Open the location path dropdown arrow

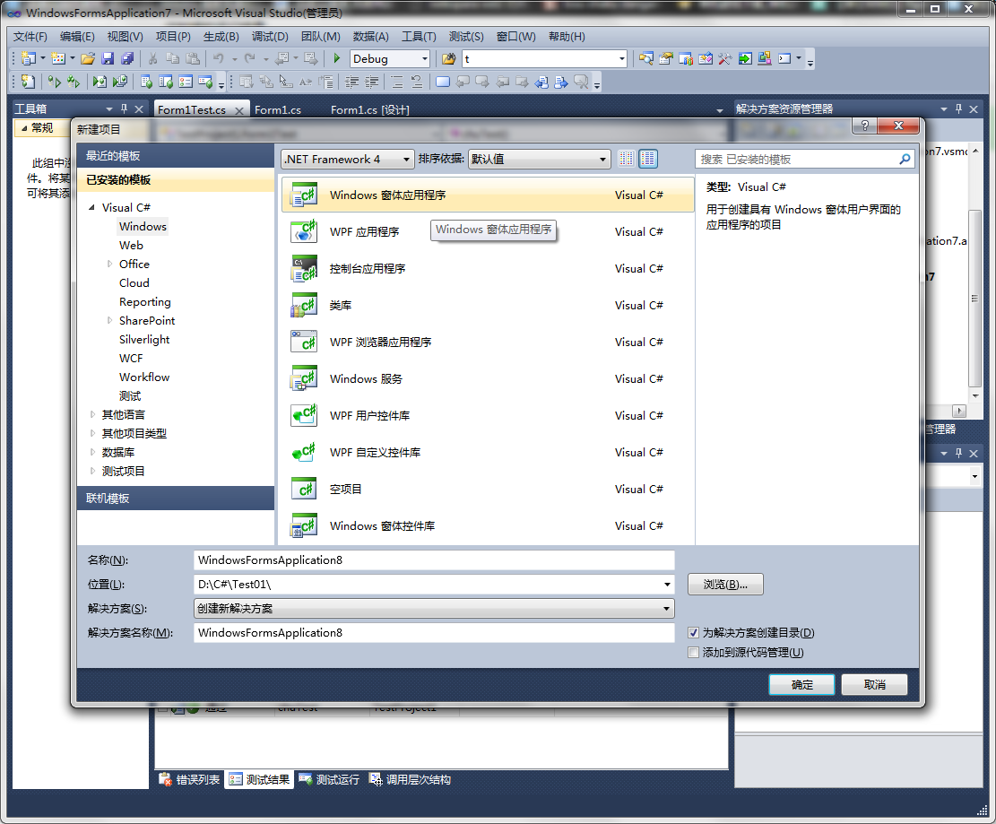tap(667, 584)
